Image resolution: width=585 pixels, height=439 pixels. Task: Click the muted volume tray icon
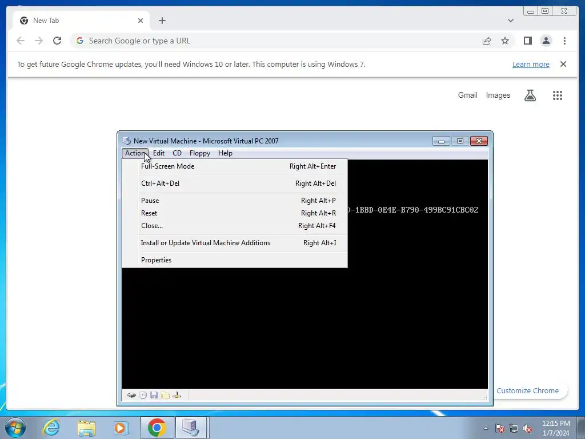(x=527, y=428)
